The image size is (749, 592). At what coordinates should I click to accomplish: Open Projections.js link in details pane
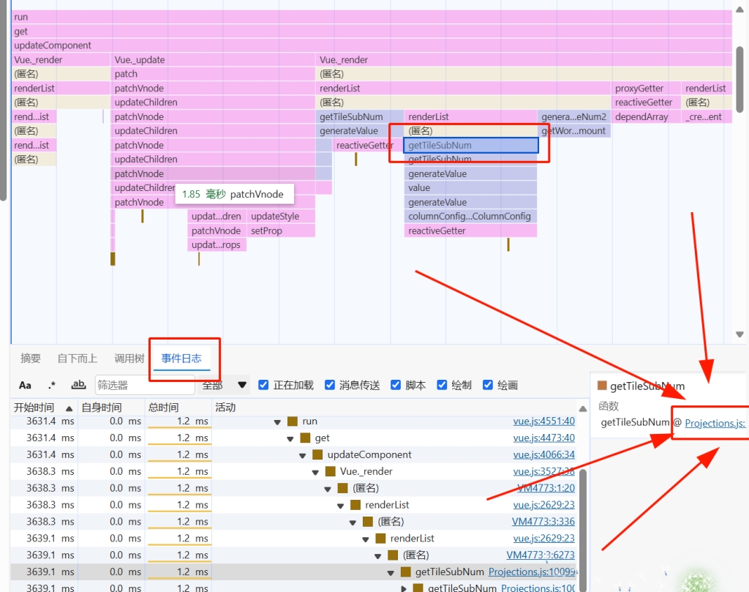715,423
